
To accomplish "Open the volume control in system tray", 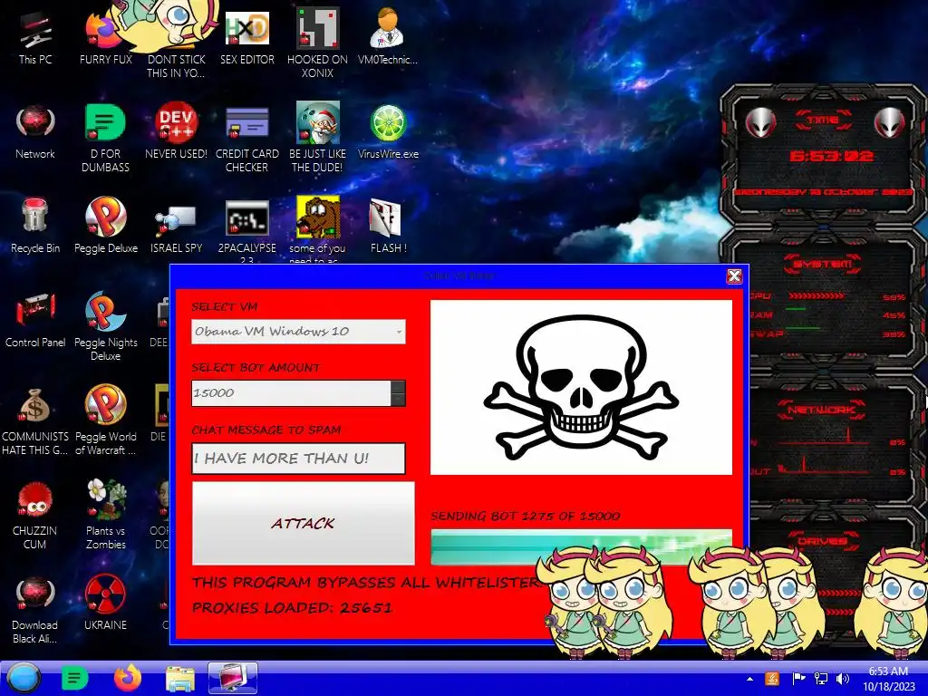I will coord(842,679).
